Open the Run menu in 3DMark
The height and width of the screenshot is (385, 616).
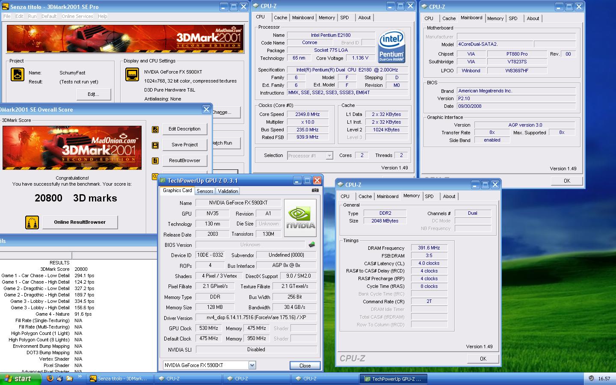coord(33,16)
